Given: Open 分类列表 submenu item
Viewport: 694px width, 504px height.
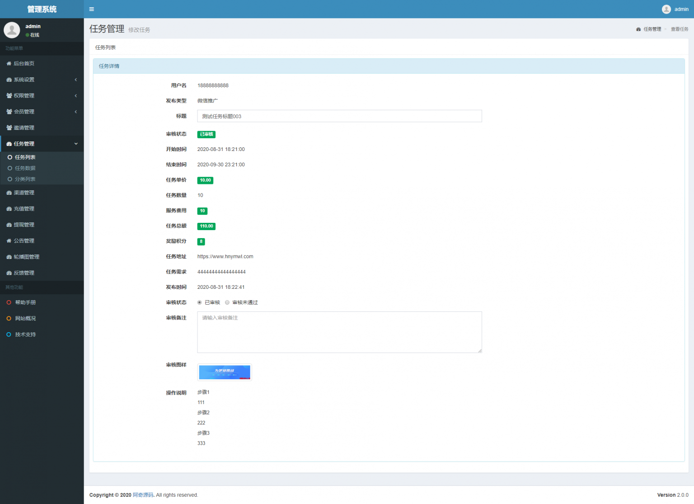Looking at the screenshot, I should (25, 179).
